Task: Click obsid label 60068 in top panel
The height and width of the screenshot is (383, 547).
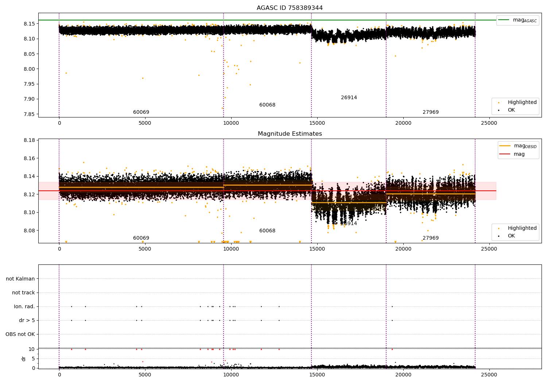Action: 267,105
